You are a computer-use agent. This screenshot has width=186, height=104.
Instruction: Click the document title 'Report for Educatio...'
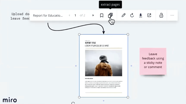(48, 16)
